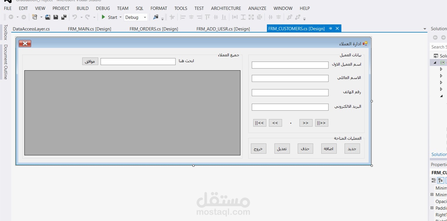Screen dimensions: 447x221
Task: Click the <<|| navigation button
Action: click(322, 123)
